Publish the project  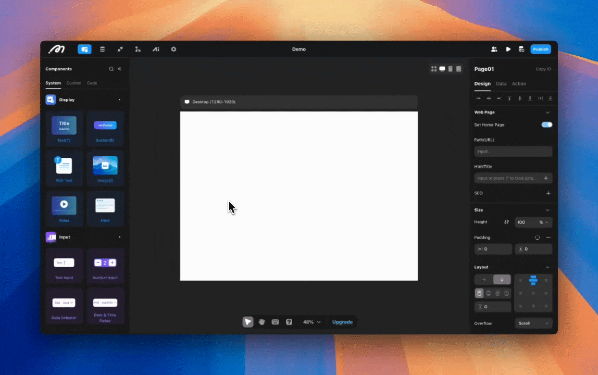pyautogui.click(x=540, y=49)
